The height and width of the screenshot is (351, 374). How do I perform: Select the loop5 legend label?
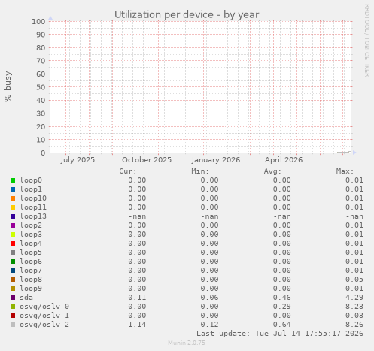(x=31, y=253)
